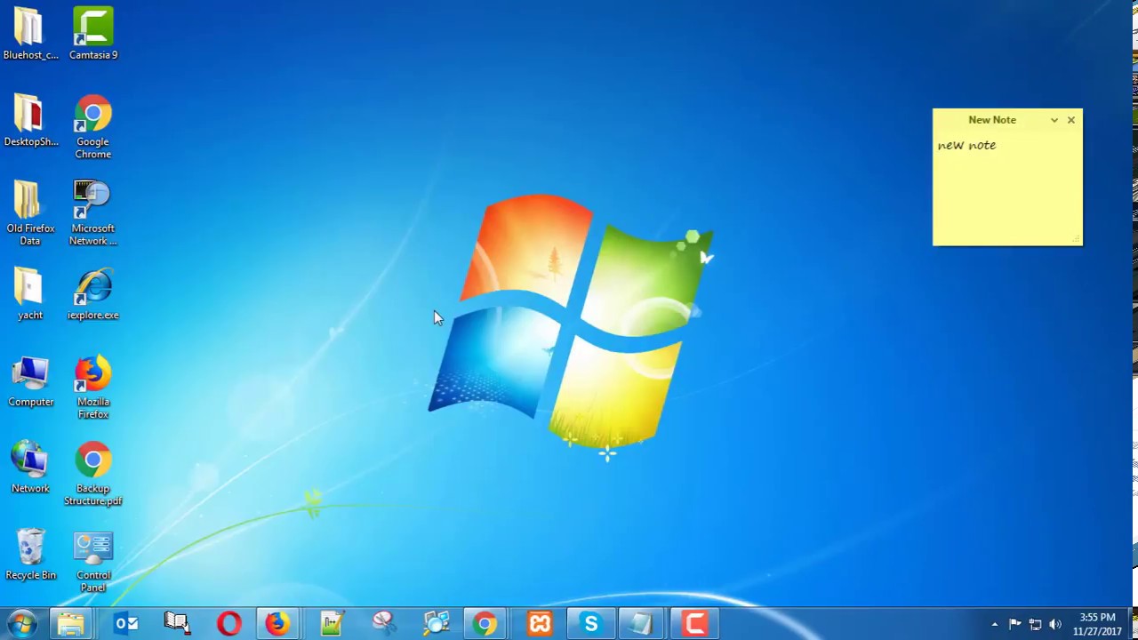Select the Backup Structure.pdf file
The image size is (1138, 640).
[x=93, y=463]
